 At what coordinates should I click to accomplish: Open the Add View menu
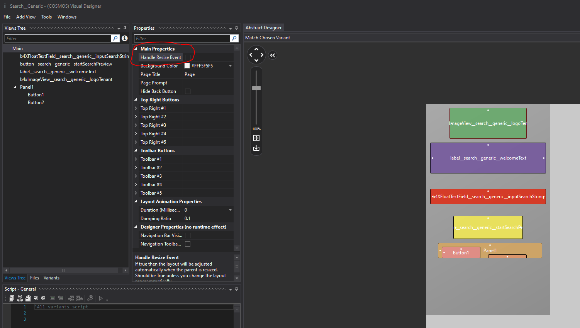point(26,17)
